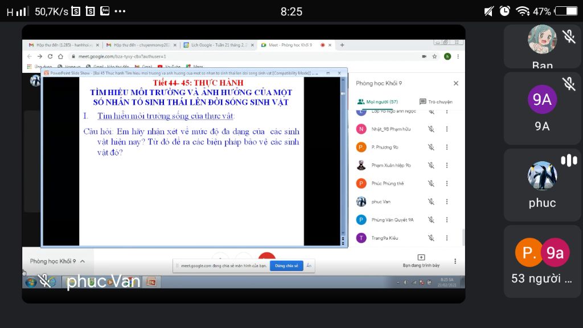Open the Chrome three-dot menu
This screenshot has width=583, height=328.
click(458, 56)
